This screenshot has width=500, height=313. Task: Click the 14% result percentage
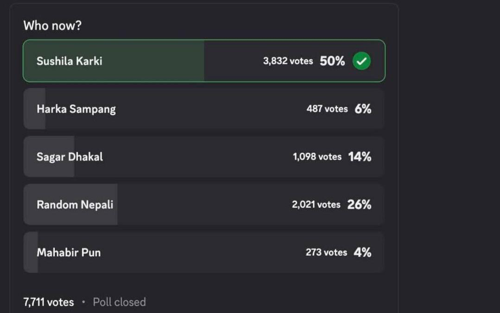click(x=360, y=156)
